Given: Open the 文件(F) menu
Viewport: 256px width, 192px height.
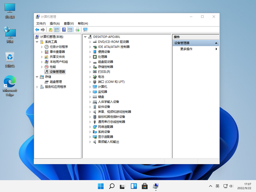Looking at the screenshot, I should (x=41, y=23).
